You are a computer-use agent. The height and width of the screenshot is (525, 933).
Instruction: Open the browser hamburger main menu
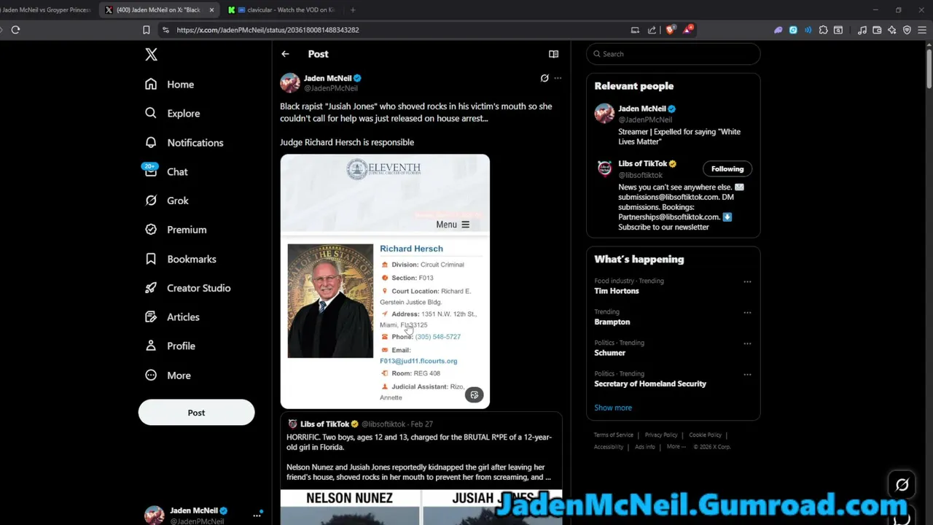click(x=922, y=30)
